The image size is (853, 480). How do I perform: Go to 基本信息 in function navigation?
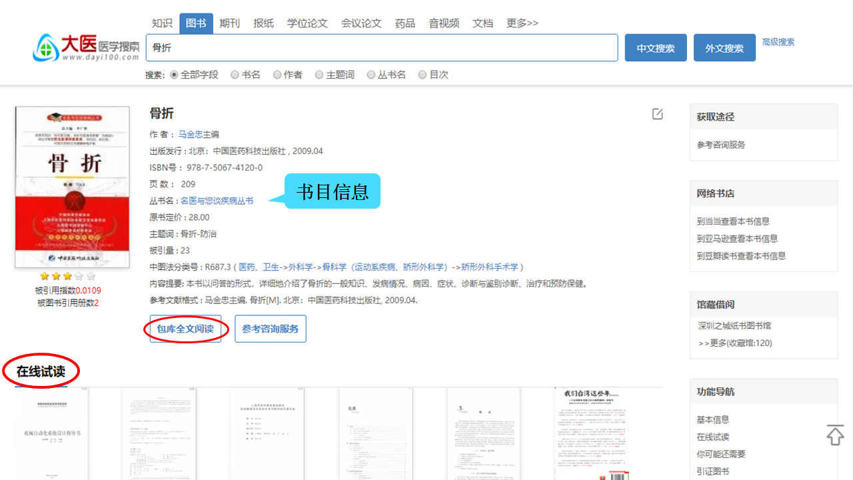[713, 419]
